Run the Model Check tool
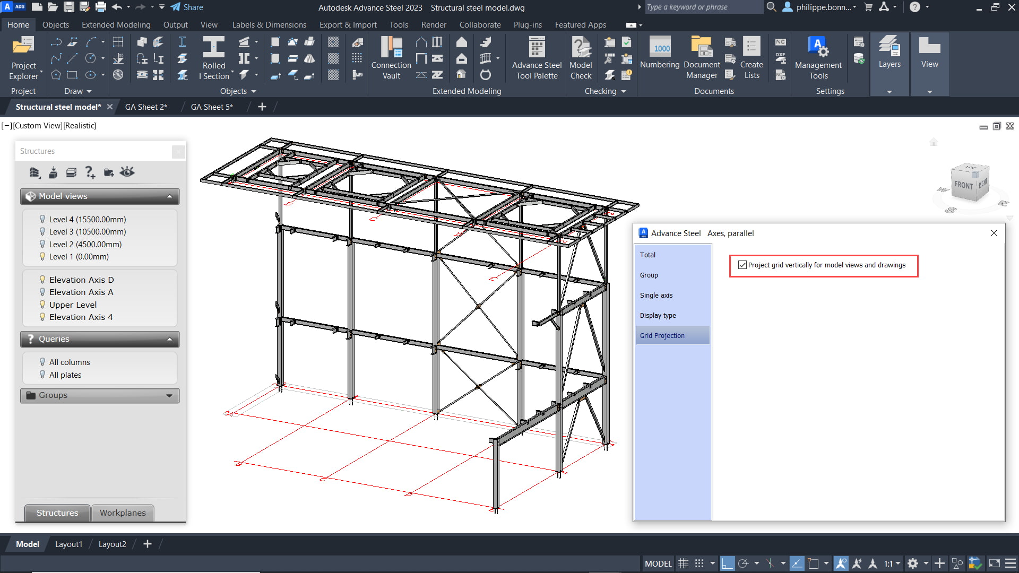 (x=581, y=58)
